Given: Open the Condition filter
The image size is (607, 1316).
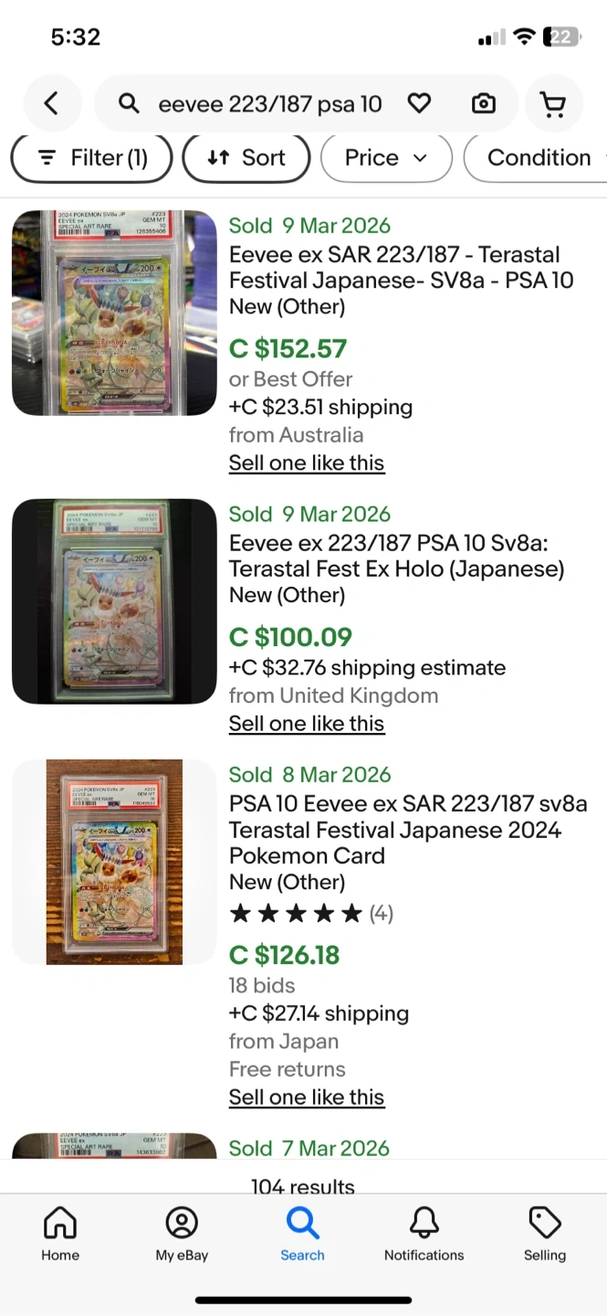Looking at the screenshot, I should point(539,158).
